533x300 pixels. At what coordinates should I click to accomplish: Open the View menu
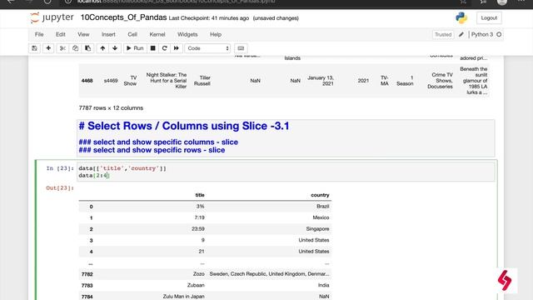(83, 34)
